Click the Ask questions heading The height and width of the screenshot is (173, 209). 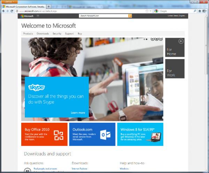click(33, 163)
